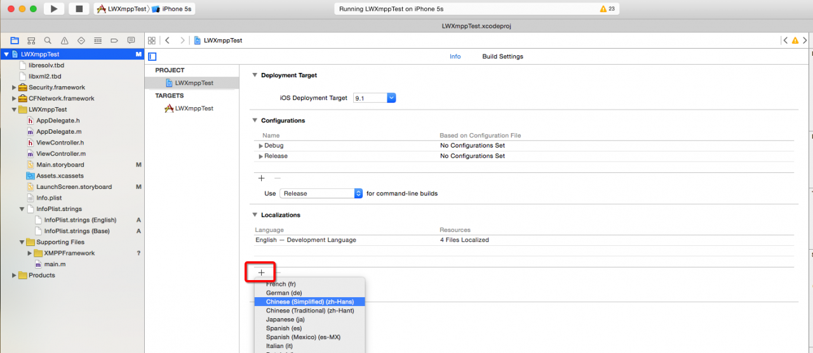This screenshot has height=353, width=813.
Task: Collapse the Configurations section
Action: pyautogui.click(x=255, y=120)
